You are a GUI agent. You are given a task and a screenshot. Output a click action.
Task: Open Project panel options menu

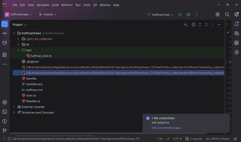(x=213, y=24)
